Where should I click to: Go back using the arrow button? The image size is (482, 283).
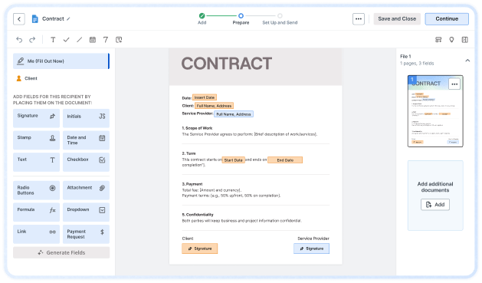click(x=19, y=19)
